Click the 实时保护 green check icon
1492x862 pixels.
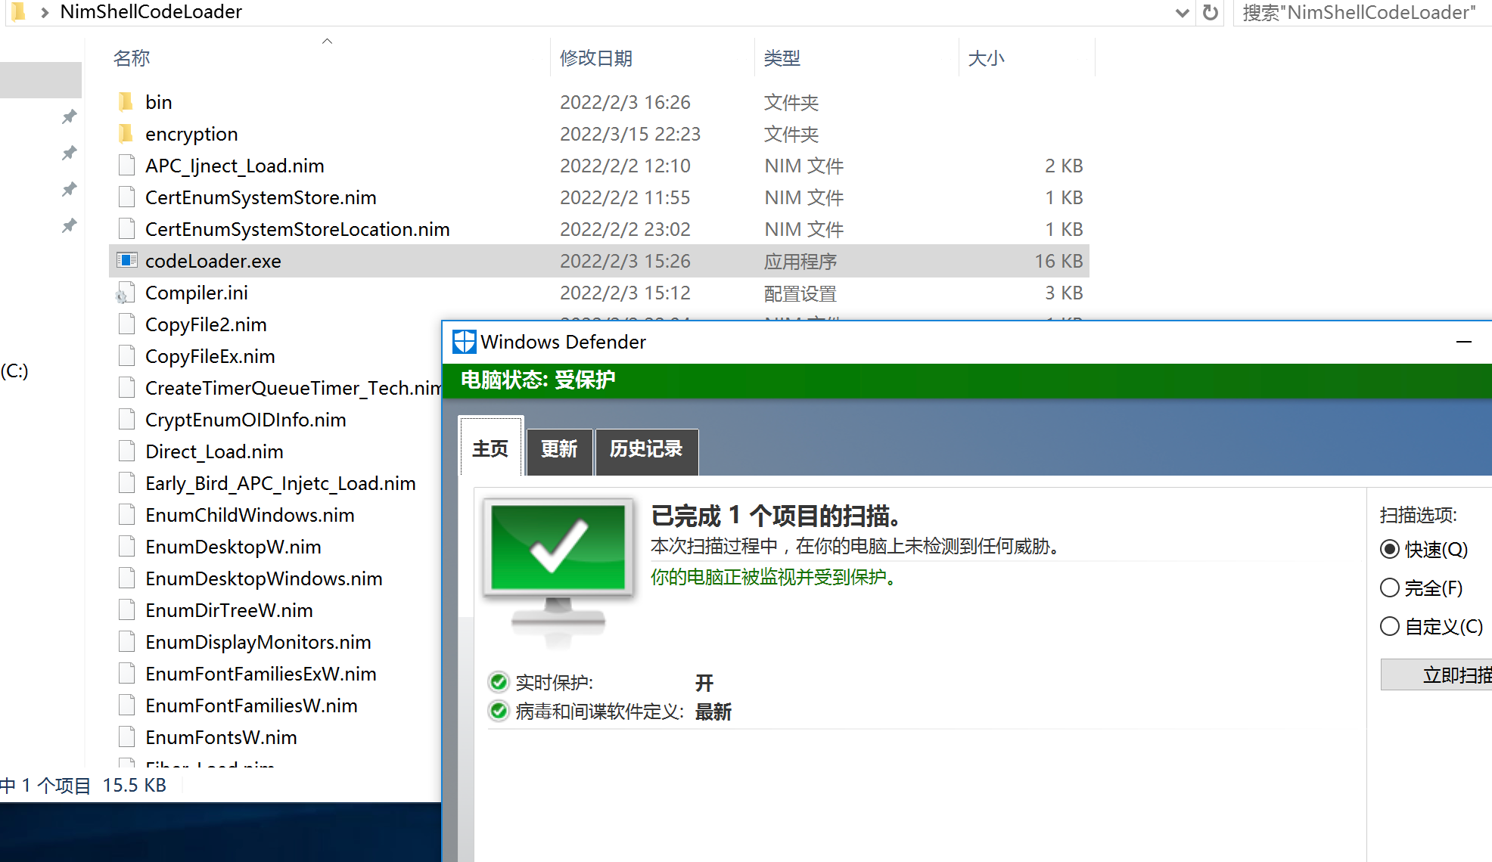[499, 682]
